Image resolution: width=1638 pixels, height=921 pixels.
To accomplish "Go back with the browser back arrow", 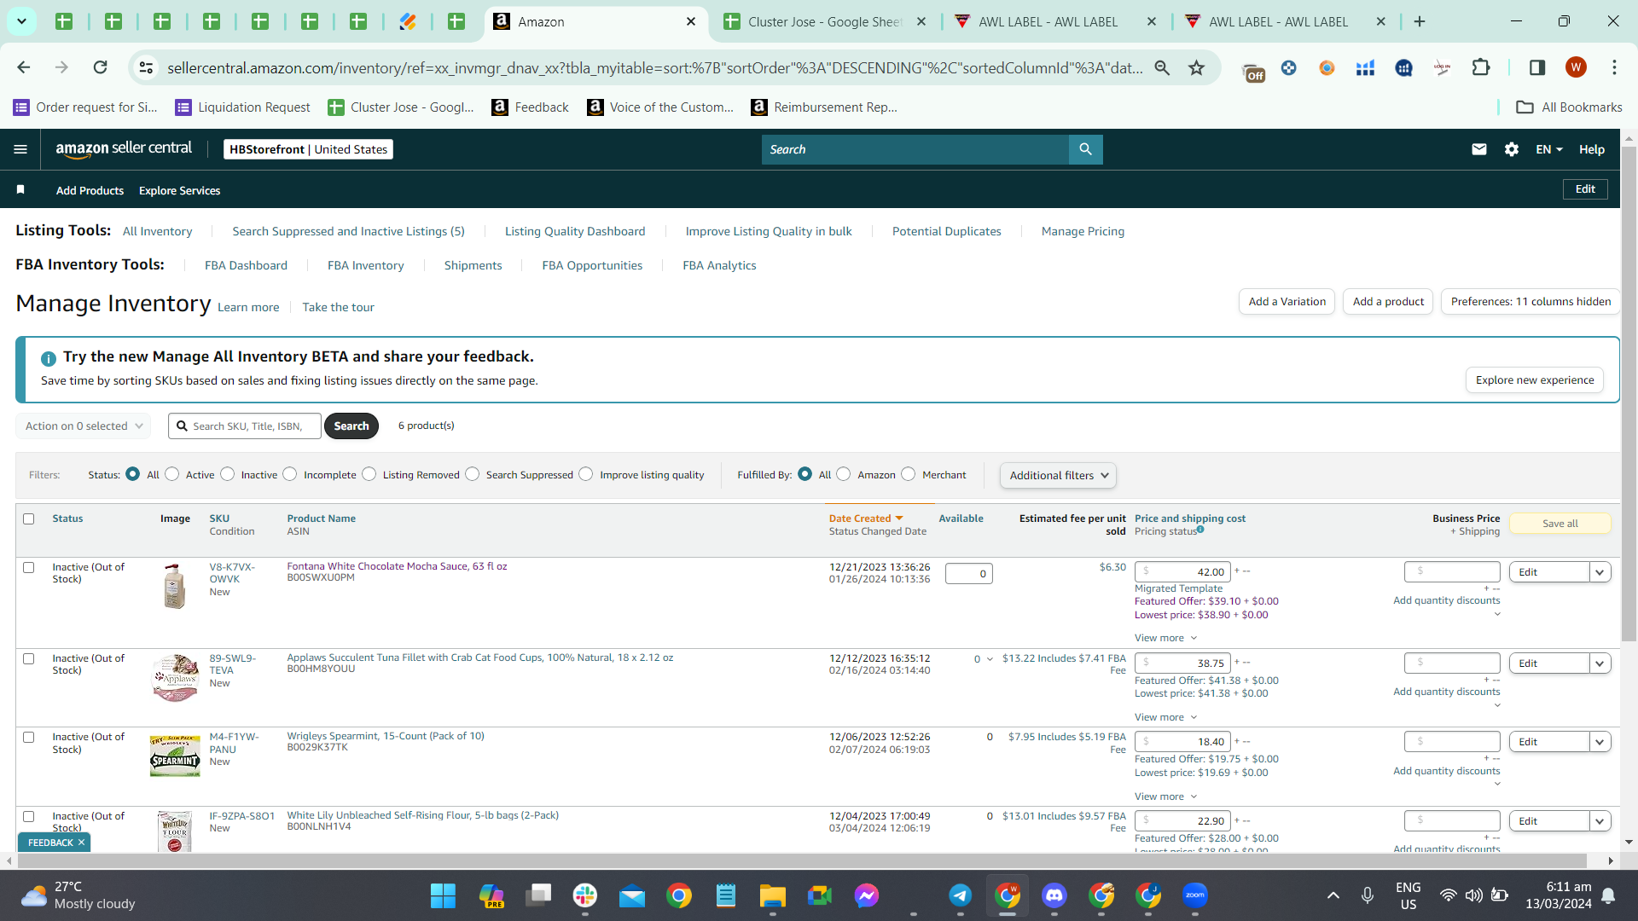I will (x=24, y=67).
